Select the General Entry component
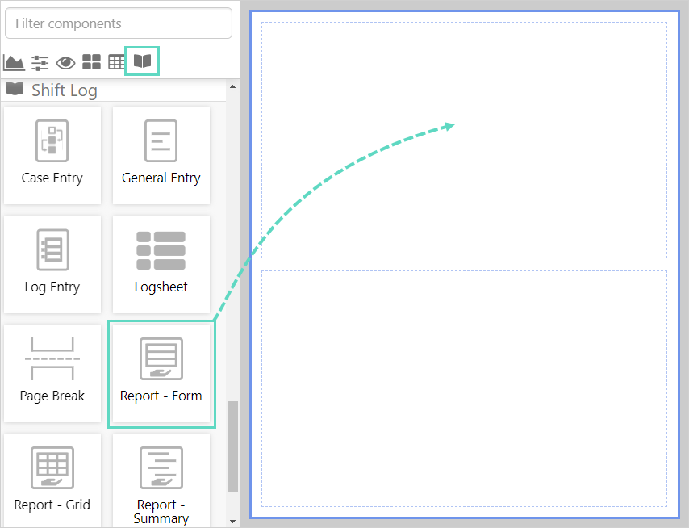Screen dimensions: 689x528 tap(161, 156)
